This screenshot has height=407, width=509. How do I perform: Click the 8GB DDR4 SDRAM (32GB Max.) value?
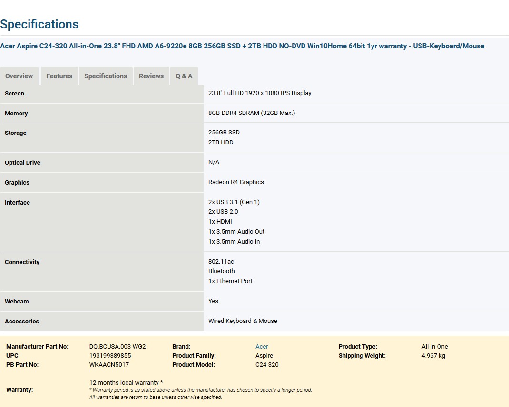point(252,113)
